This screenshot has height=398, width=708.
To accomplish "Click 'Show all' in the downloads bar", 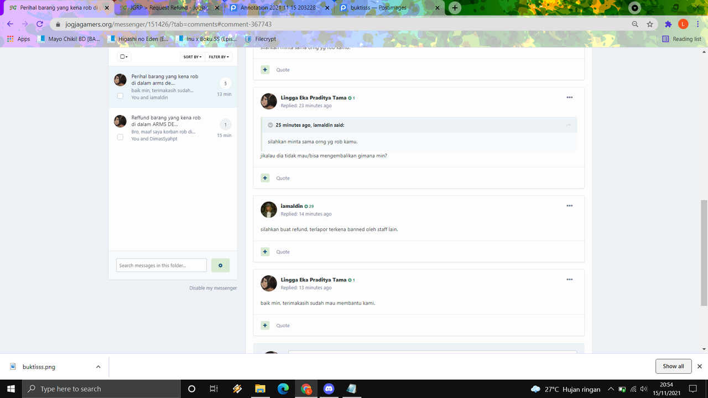I will 673,366.
